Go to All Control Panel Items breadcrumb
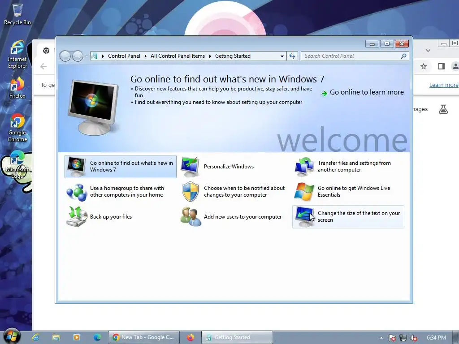 pyautogui.click(x=178, y=56)
